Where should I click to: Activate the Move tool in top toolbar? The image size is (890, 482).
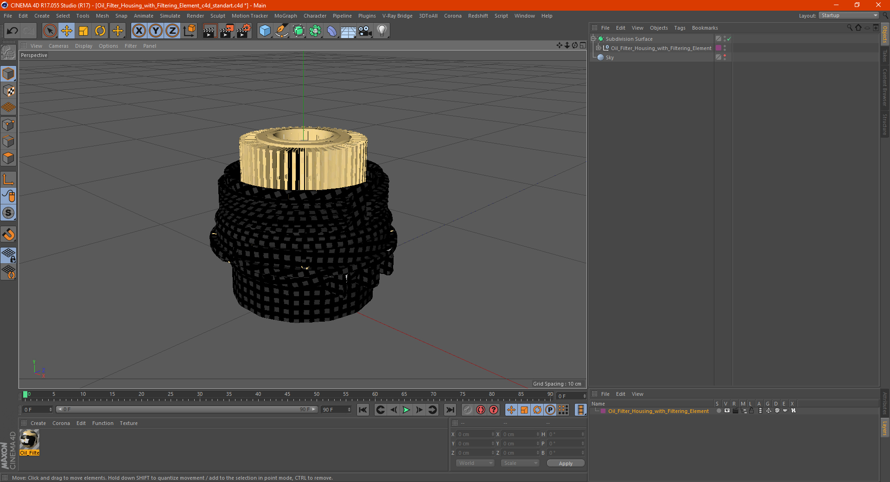coord(67,31)
